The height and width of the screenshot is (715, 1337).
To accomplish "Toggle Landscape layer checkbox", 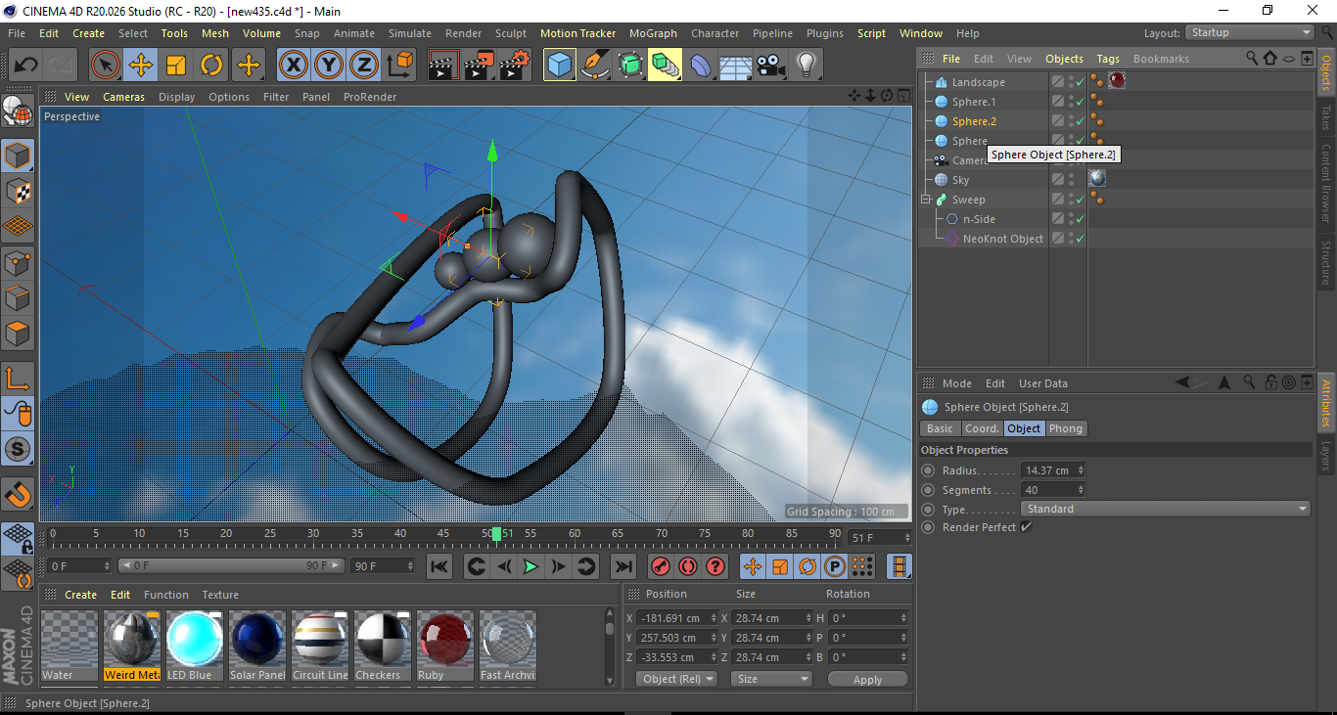I will tap(1058, 82).
